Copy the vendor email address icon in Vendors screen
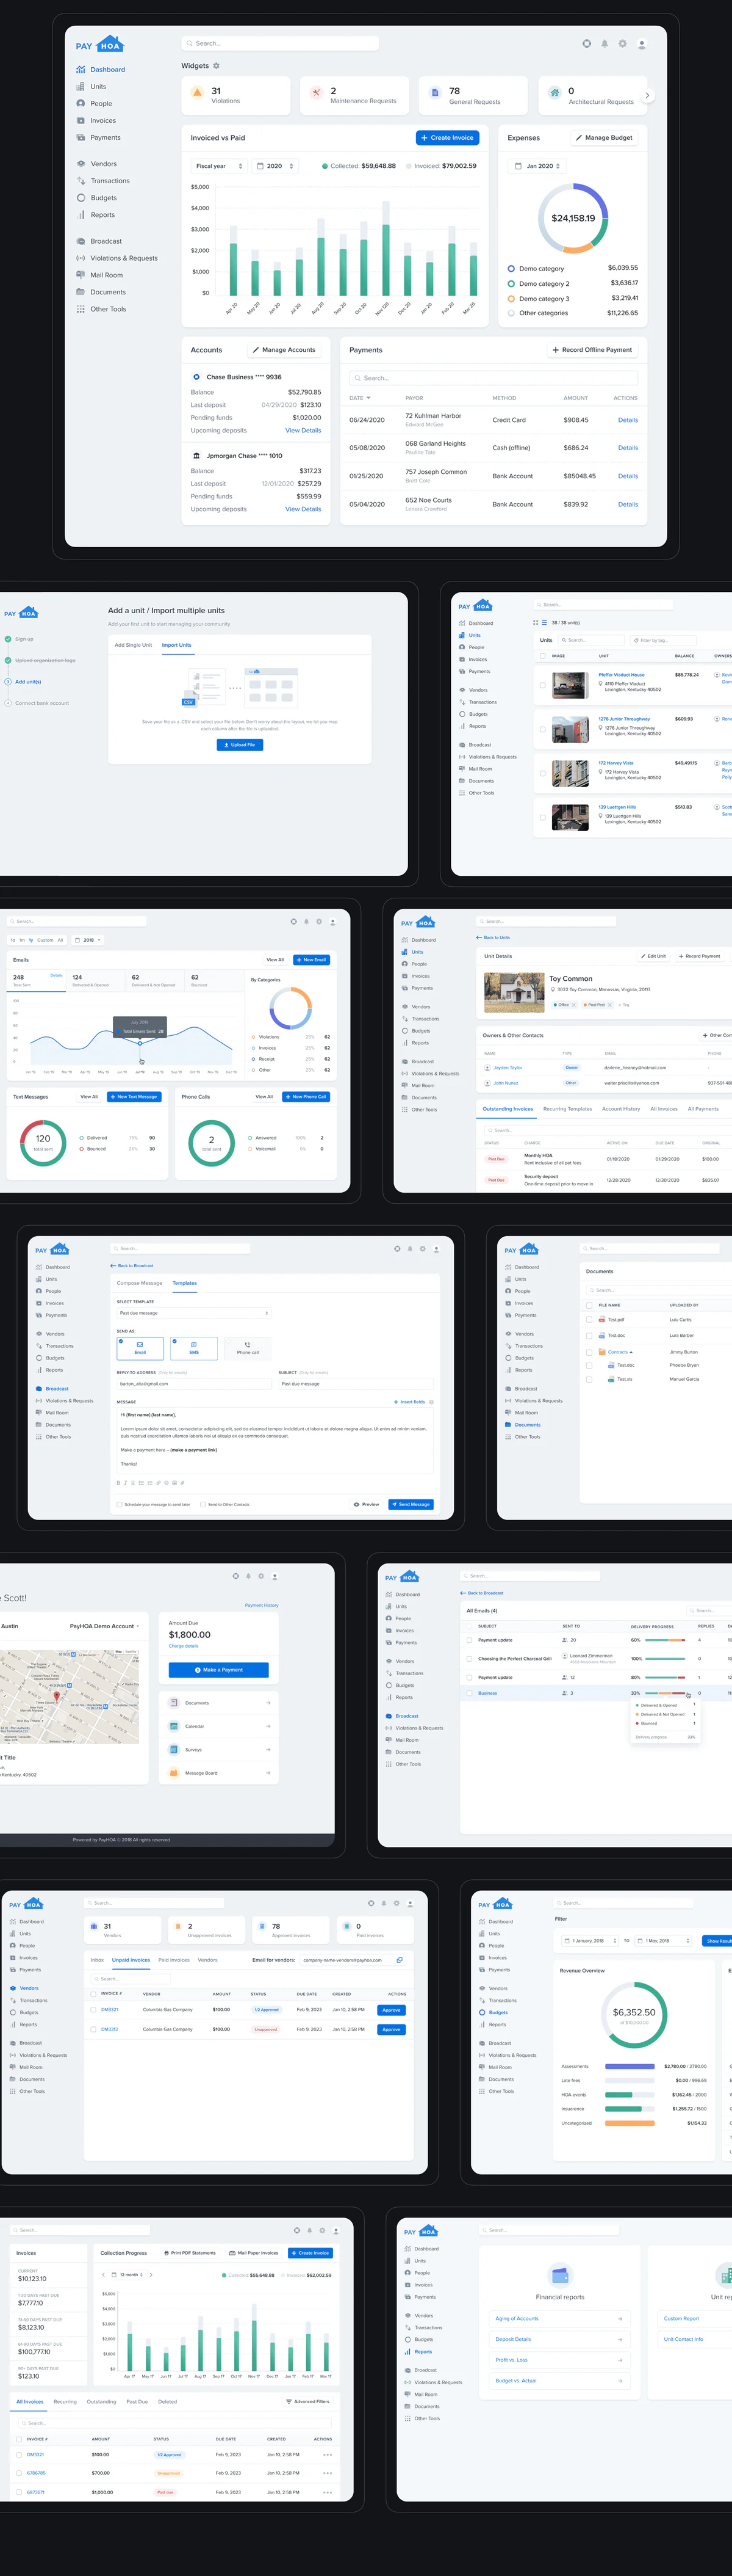 click(x=400, y=1960)
